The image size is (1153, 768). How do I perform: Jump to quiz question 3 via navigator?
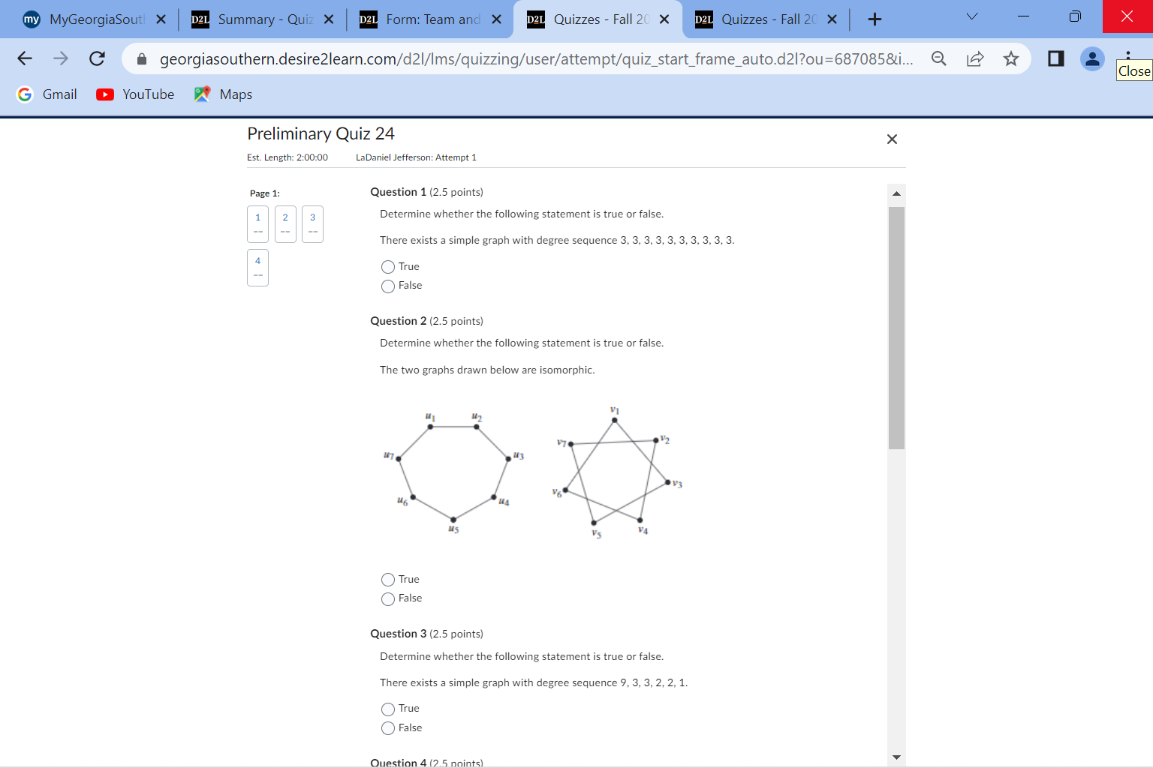312,223
